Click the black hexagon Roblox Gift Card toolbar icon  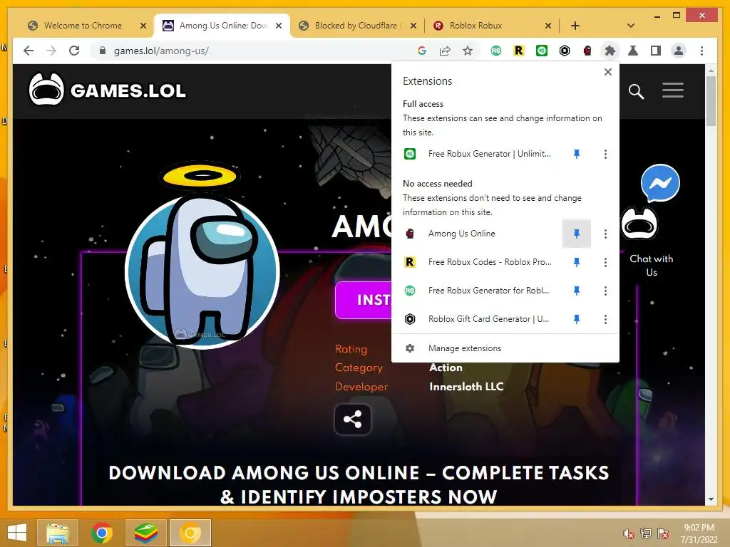tap(565, 51)
